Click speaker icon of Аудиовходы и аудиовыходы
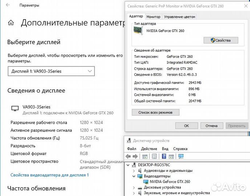 pyautogui.click(x=140, y=171)
